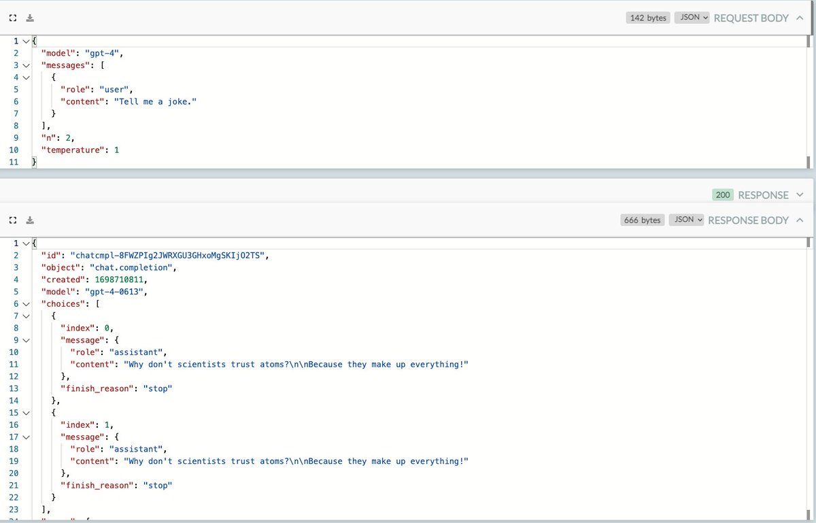Screen dimensions: 816x523
Task: Click the 200 status code badge
Action: coord(723,195)
